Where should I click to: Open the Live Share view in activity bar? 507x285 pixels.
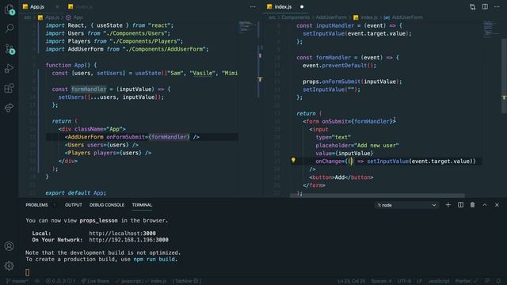coord(9,108)
